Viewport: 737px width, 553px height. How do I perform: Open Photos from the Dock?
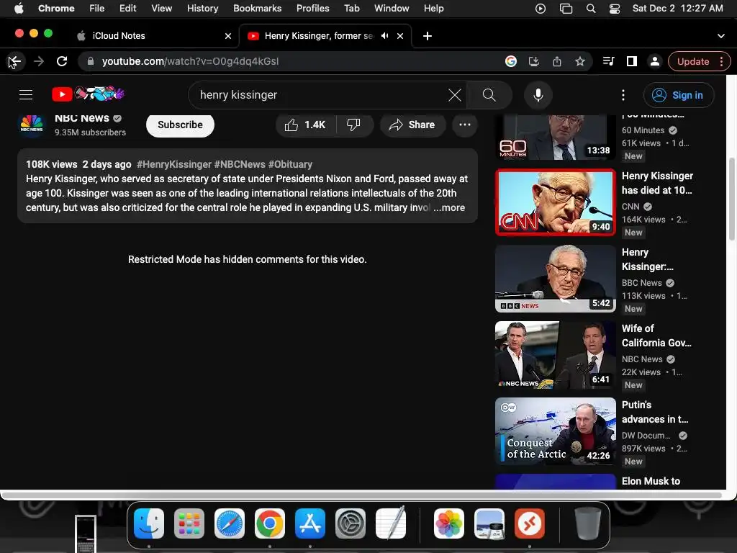click(449, 523)
